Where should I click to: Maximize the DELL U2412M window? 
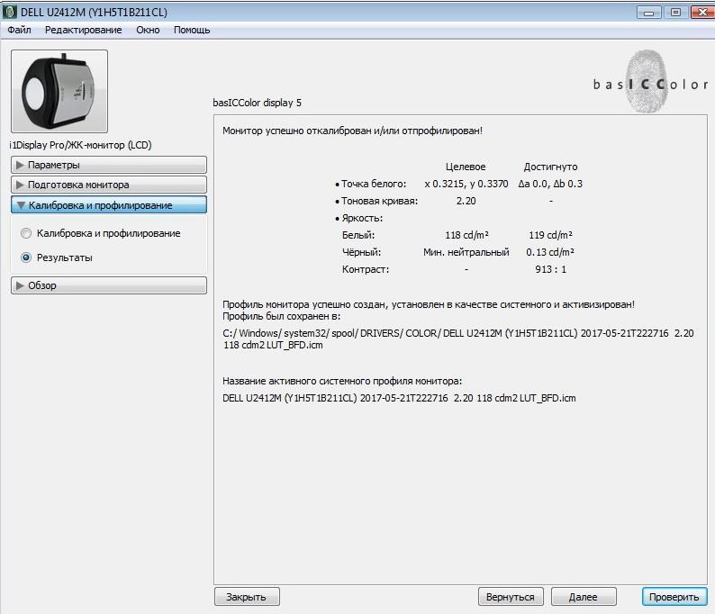675,13
